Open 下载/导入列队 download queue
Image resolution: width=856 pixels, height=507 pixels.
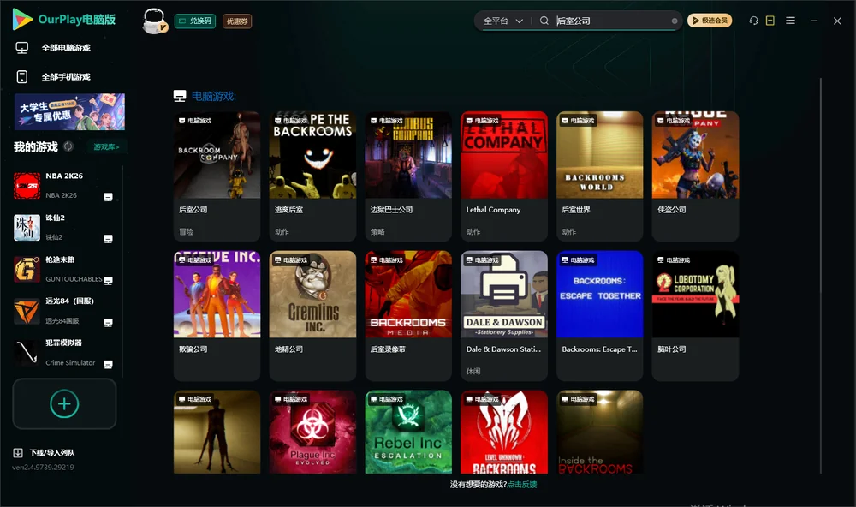[52, 453]
